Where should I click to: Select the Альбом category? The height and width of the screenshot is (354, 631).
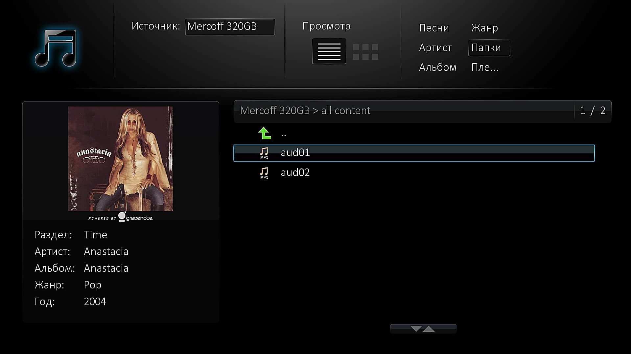click(x=437, y=68)
